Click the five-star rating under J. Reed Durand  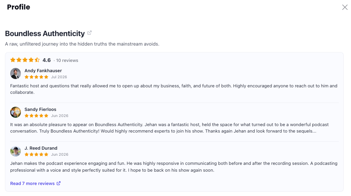coord(36,155)
